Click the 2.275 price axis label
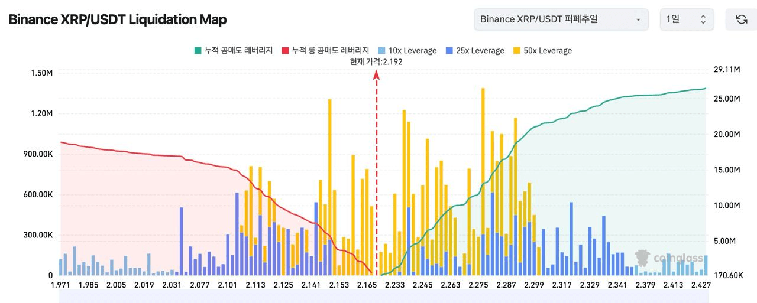This screenshot has height=303, width=757. [x=478, y=285]
